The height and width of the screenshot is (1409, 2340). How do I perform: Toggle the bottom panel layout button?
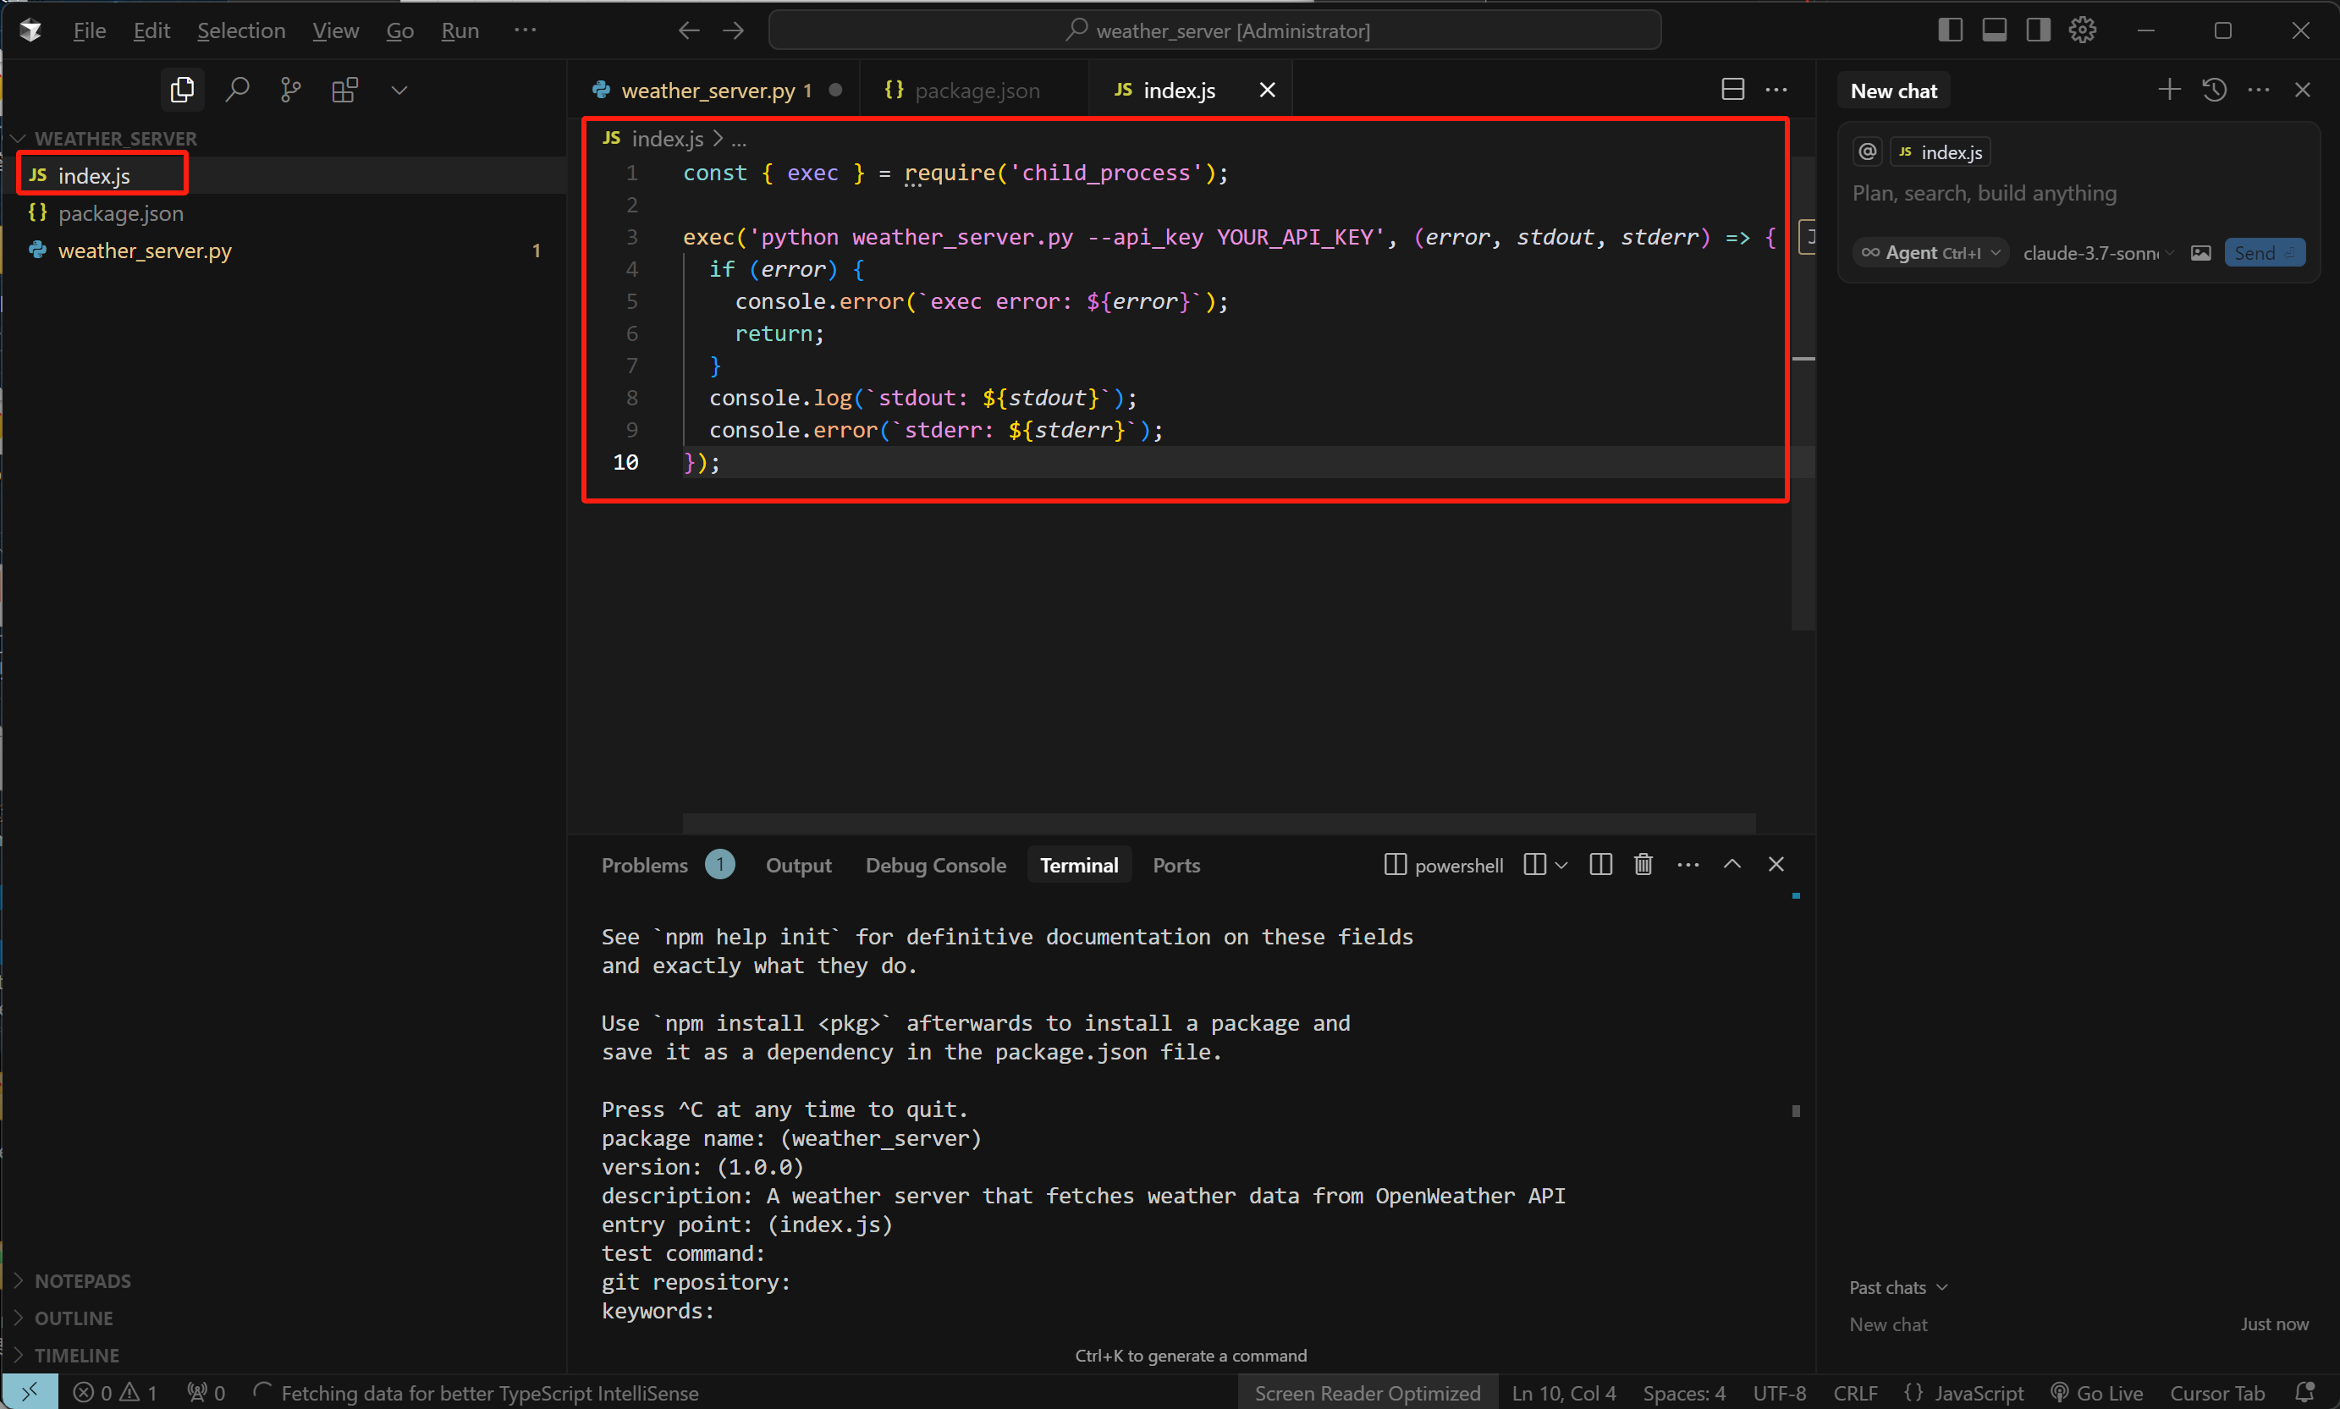tap(1994, 30)
